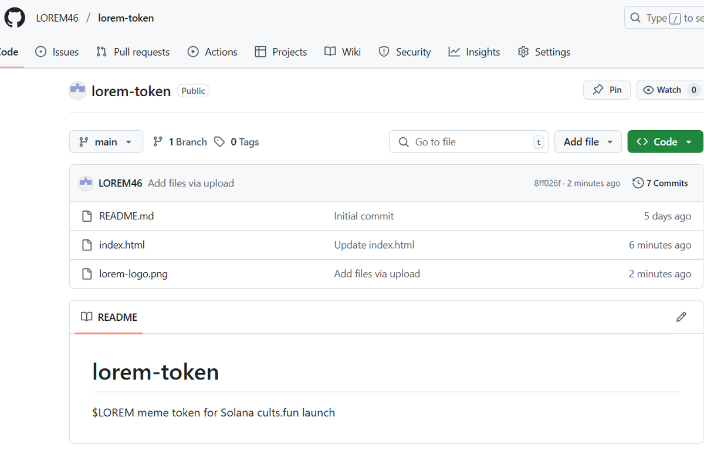Click the tag icon beside 0 Tags
Viewport: 704px width, 451px height.
pyautogui.click(x=219, y=142)
